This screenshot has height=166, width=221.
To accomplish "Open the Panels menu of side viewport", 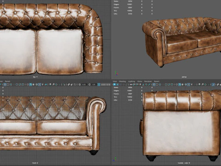I will (x=157, y=81).
